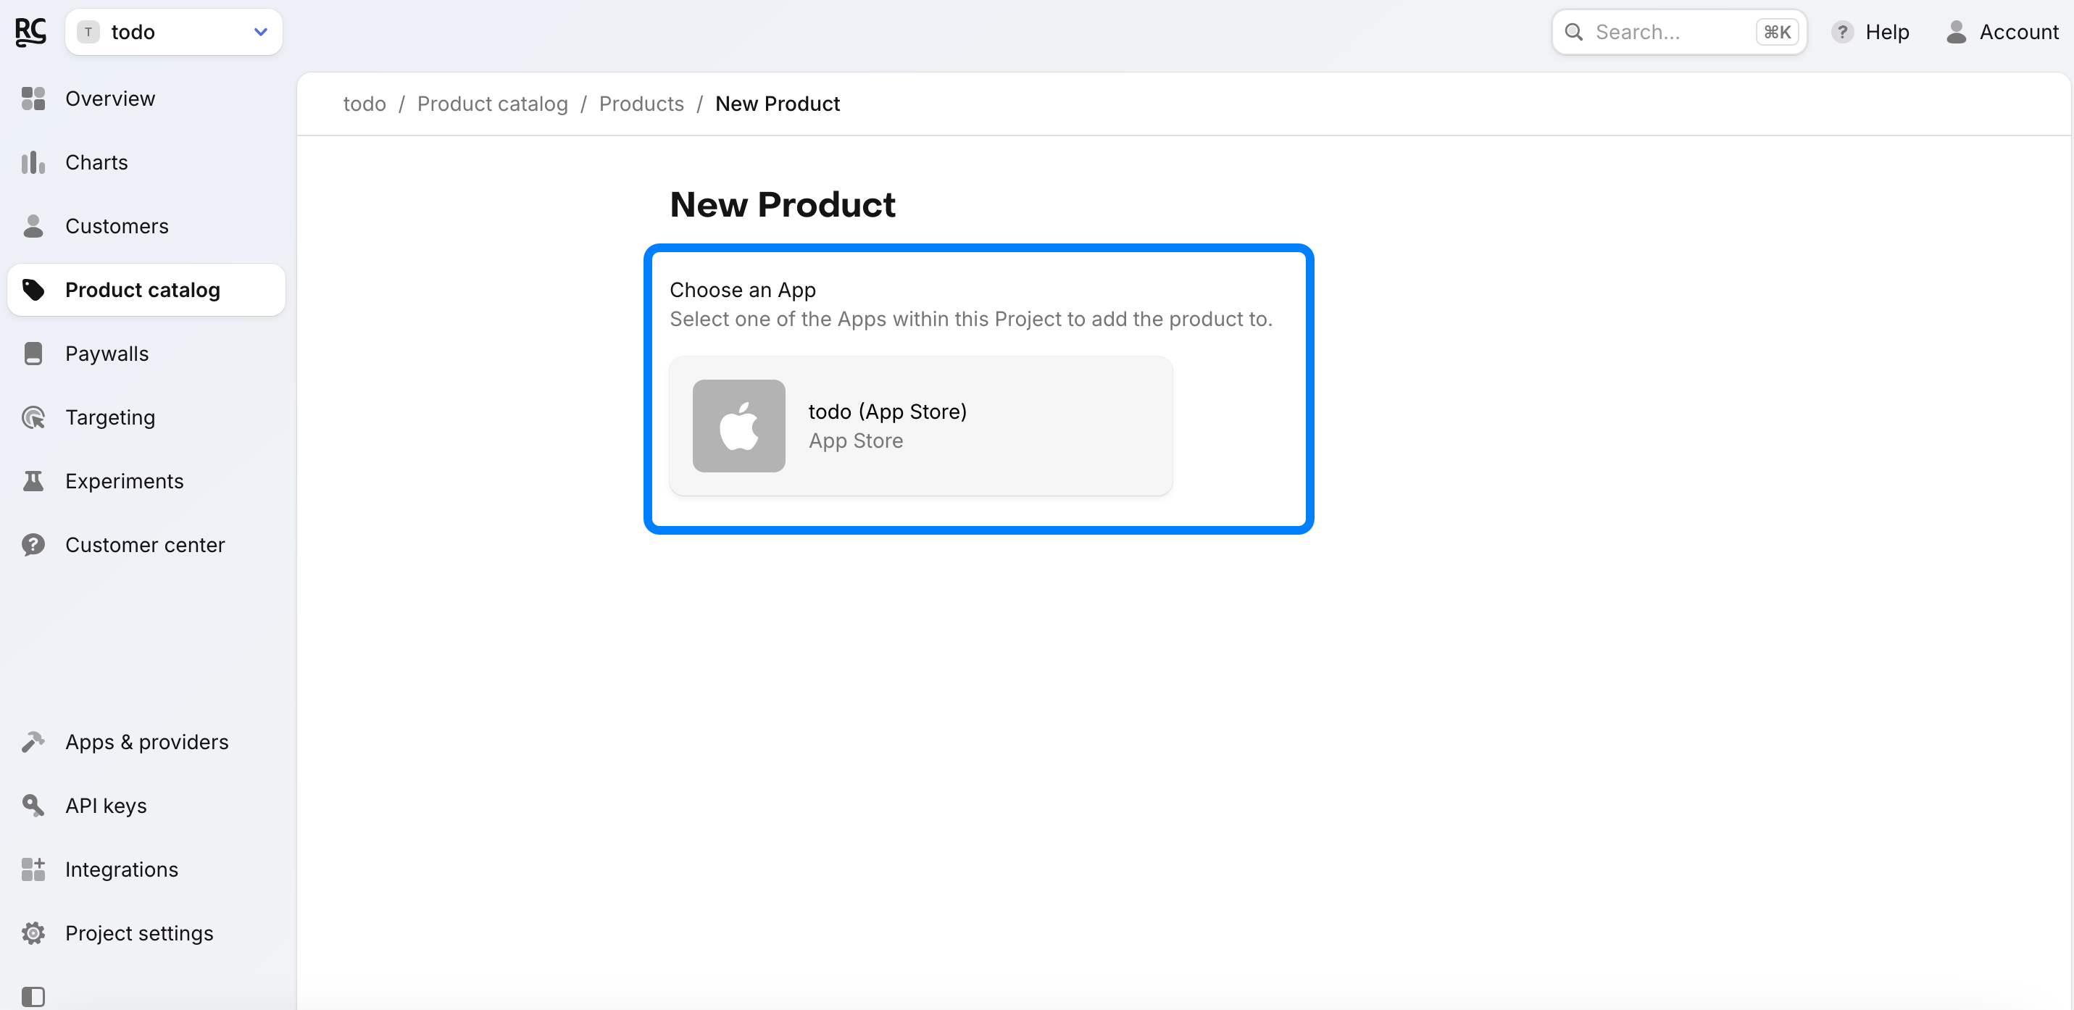Open Integrations page

coord(122,869)
